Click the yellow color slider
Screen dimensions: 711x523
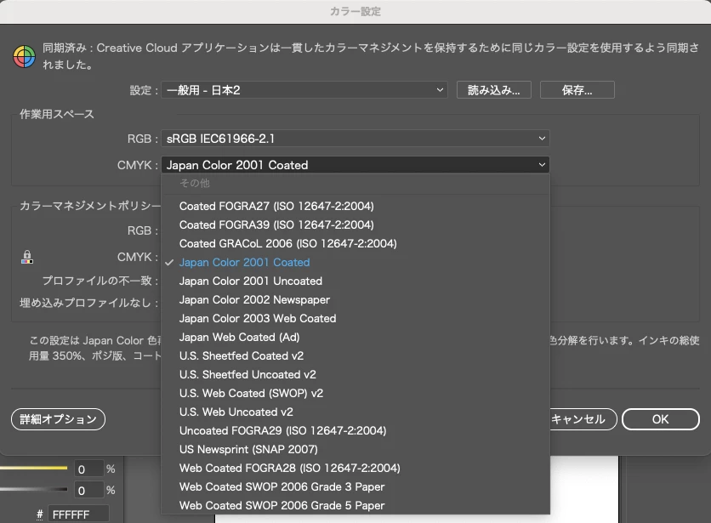coord(33,468)
